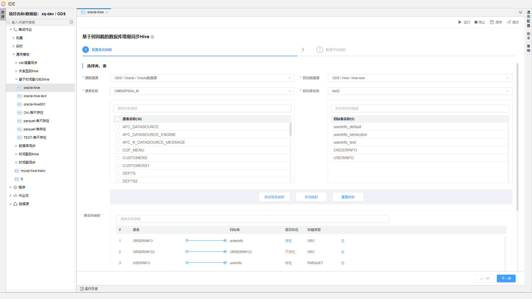Viewport: 532px width, 299px height.
Task: Click the 下一步 next step button
Action: (x=506, y=279)
